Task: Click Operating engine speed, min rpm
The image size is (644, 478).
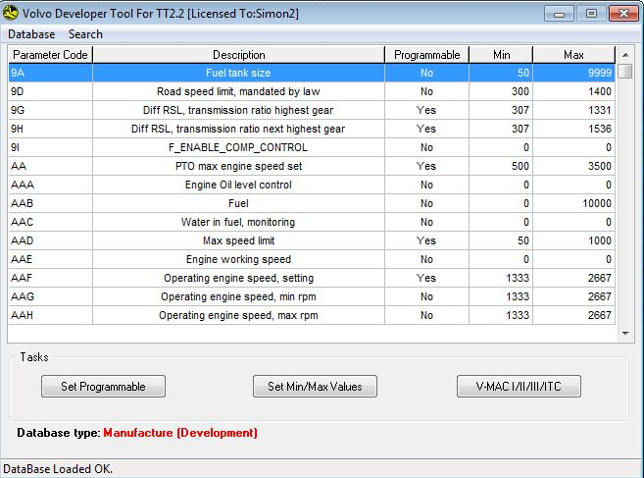Action: [x=238, y=296]
